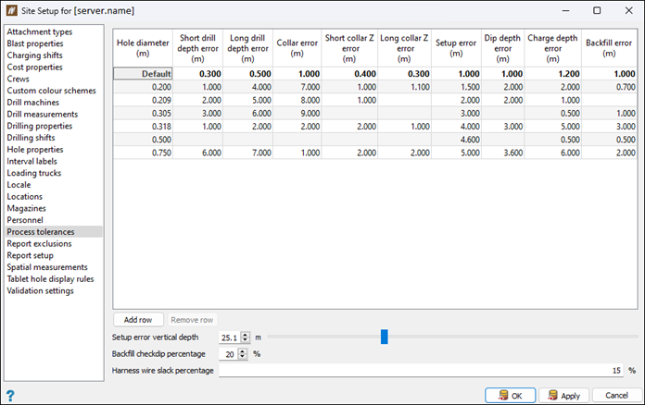Close the Site Setup window
This screenshot has height=405, width=645.
tap(627, 10)
